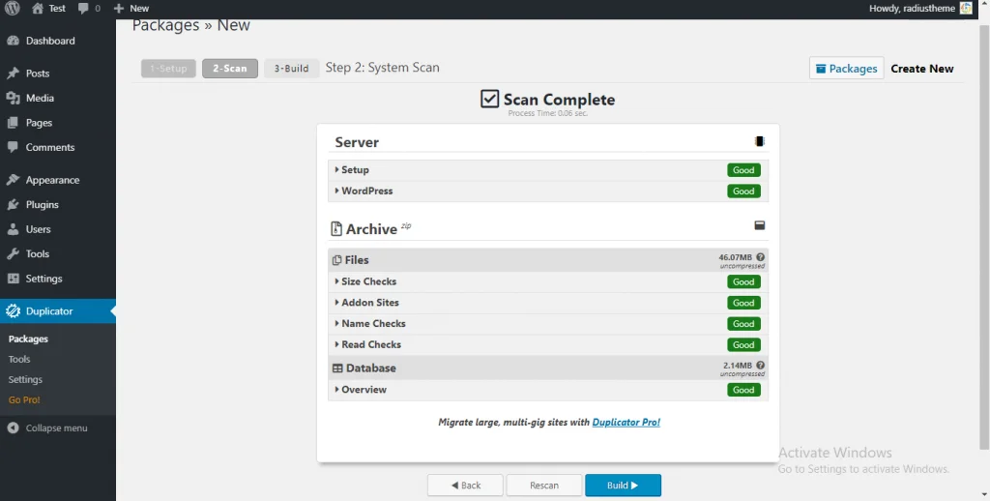Click the Server section toggle icon
990x501 pixels.
(760, 141)
